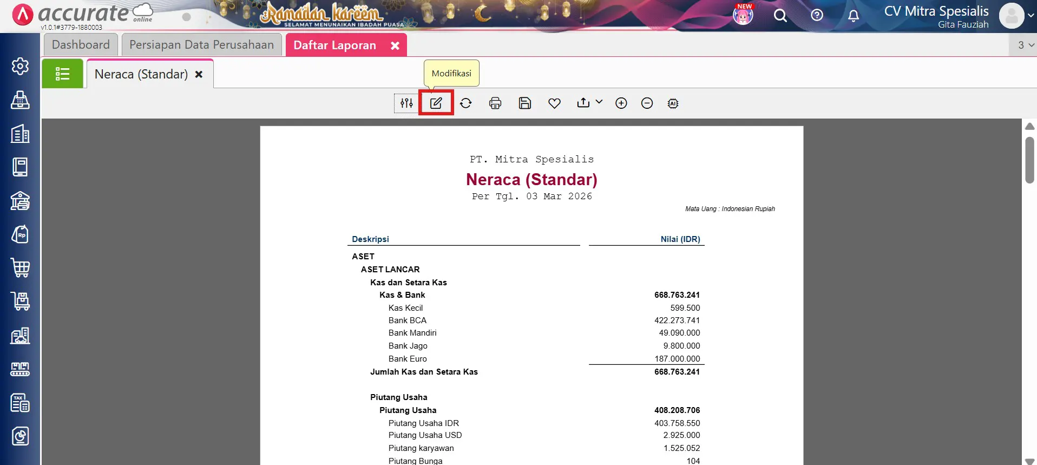Zoom in with the plus icon
Image resolution: width=1037 pixels, height=465 pixels.
point(621,103)
